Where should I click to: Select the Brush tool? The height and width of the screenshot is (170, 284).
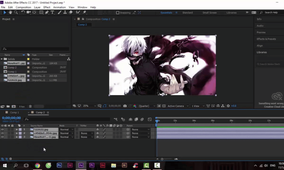[59, 12]
